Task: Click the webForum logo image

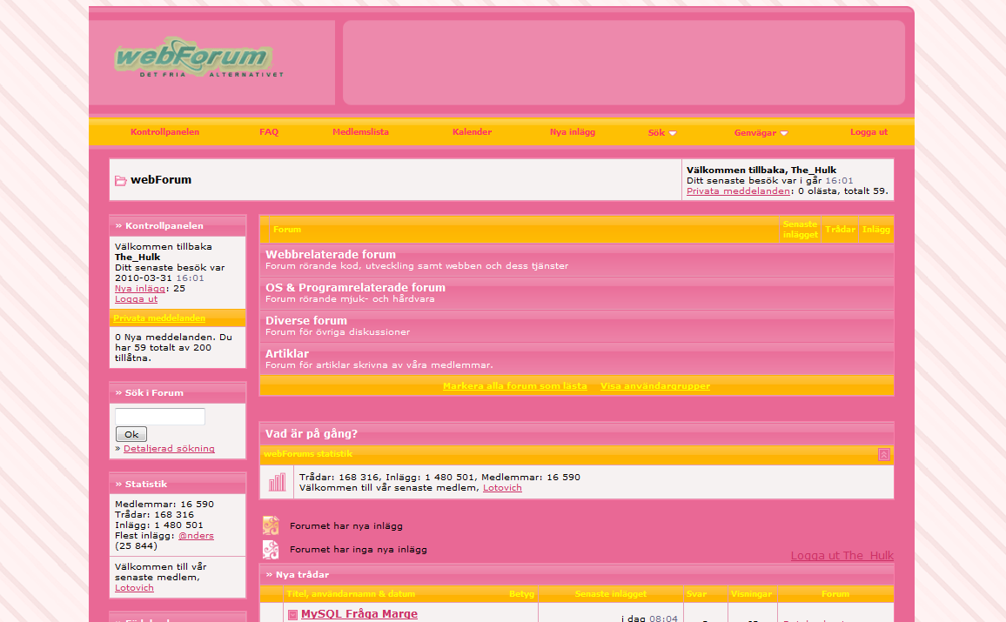Action: (x=198, y=57)
